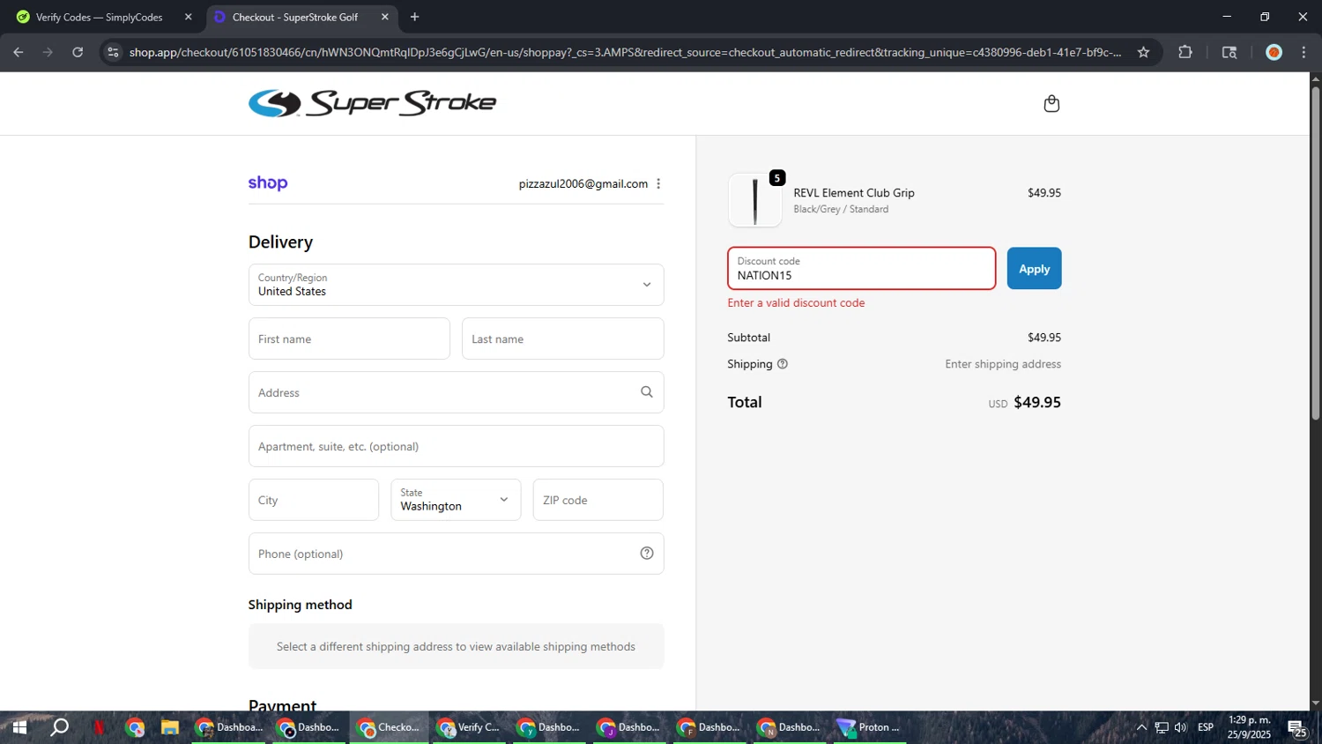Open File Explorer from taskbar
Image resolution: width=1322 pixels, height=744 pixels.
click(170, 727)
